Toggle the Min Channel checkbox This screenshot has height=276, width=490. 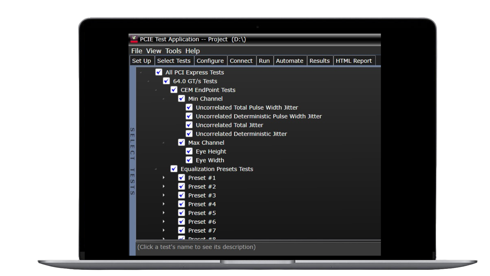click(x=181, y=98)
